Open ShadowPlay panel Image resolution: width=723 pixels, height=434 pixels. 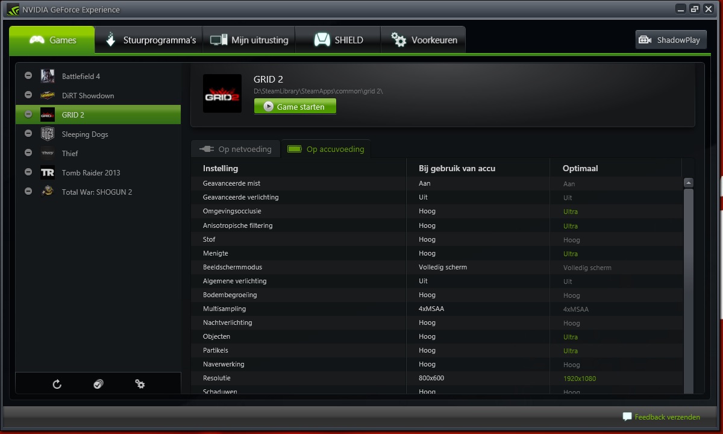pyautogui.click(x=671, y=40)
